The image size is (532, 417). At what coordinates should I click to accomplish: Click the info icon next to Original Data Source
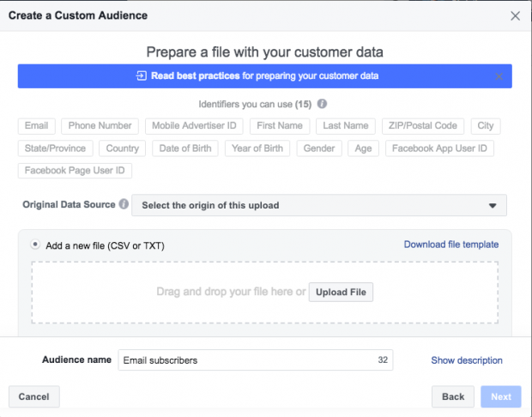click(124, 204)
